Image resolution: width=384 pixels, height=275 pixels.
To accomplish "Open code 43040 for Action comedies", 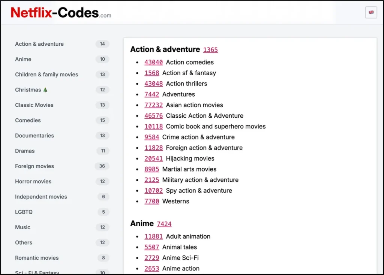I will 153,62.
